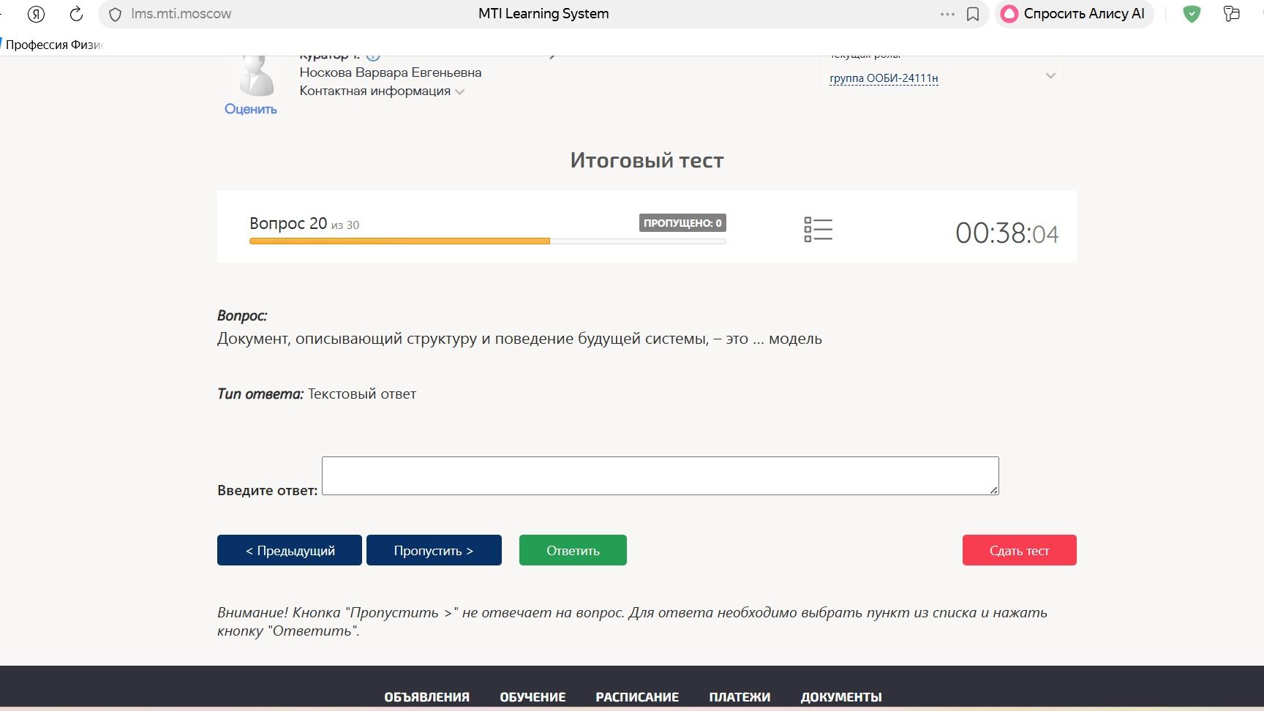Viewport: 1264px width, 711px height.
Task: Click the Оценить link under avatar
Action: click(x=251, y=109)
